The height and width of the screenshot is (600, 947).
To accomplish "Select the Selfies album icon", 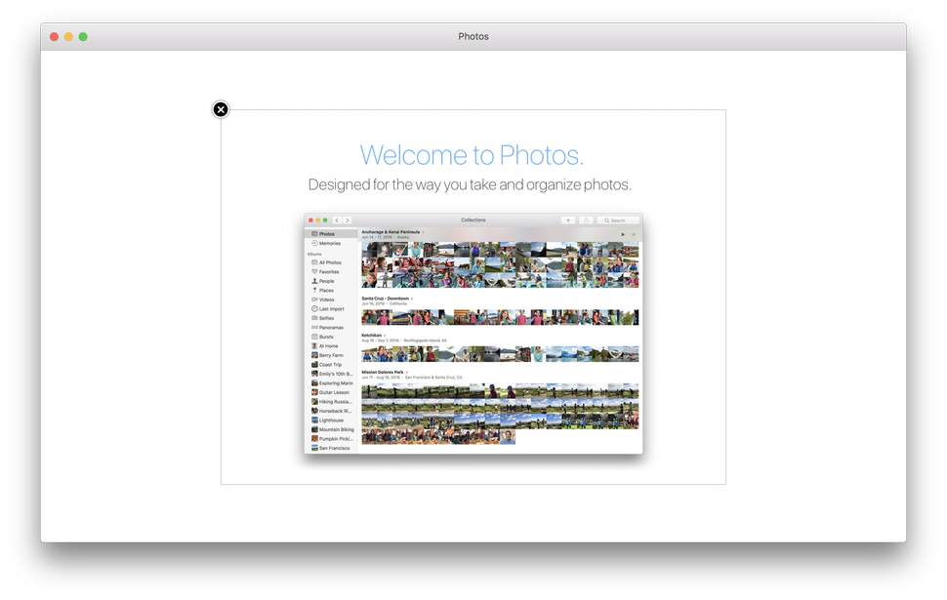I will point(314,317).
